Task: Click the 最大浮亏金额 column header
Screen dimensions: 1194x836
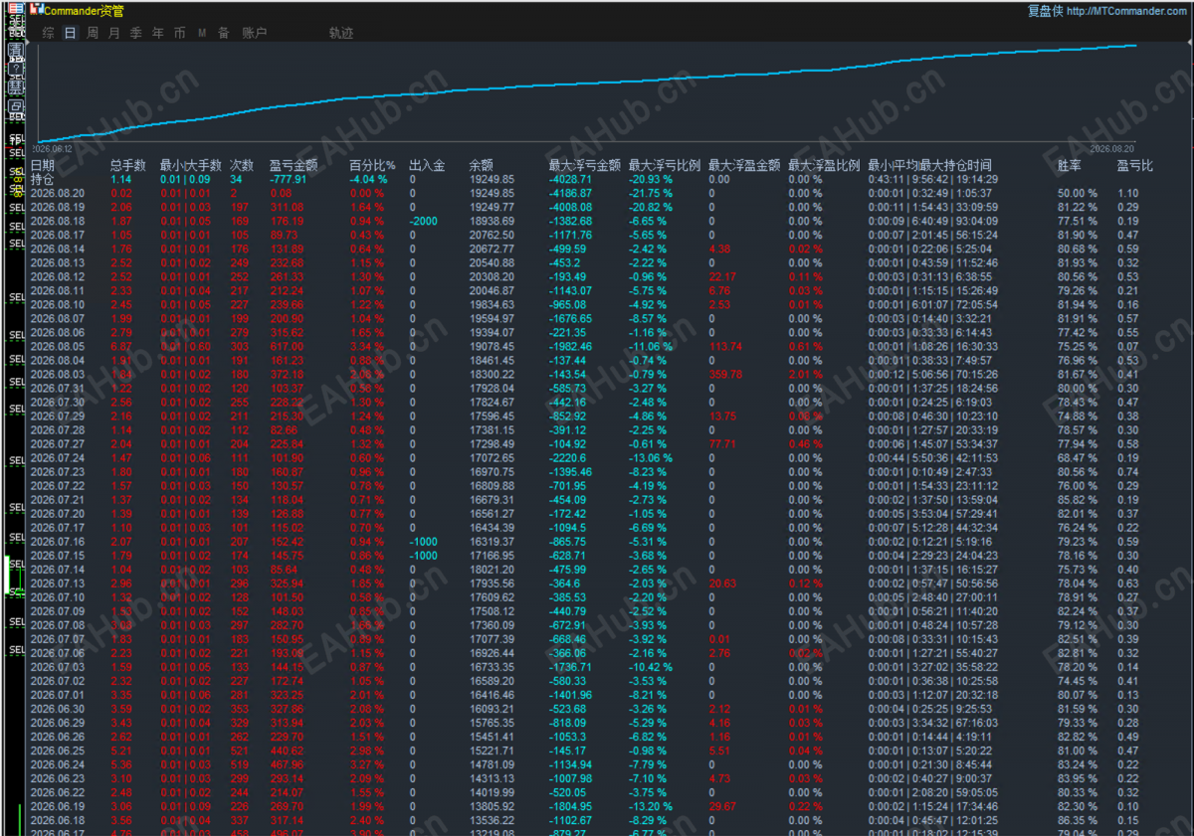Action: (585, 165)
